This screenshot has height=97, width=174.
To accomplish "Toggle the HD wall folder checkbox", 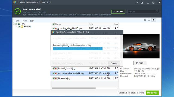I will (x=19, y=27).
